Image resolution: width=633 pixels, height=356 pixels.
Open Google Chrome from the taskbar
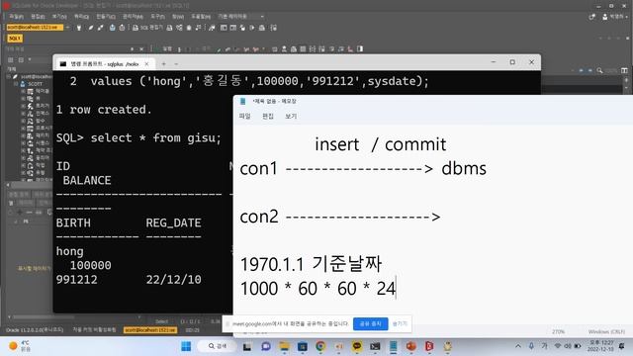(320, 346)
